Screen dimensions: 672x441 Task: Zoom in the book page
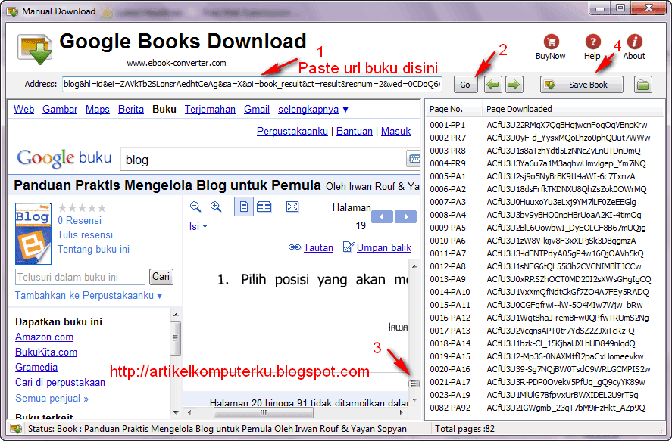click(216, 207)
